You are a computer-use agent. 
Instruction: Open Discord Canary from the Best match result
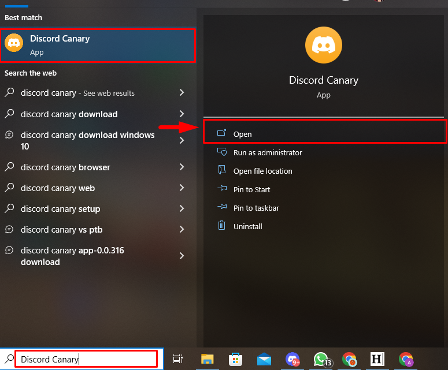pos(98,46)
